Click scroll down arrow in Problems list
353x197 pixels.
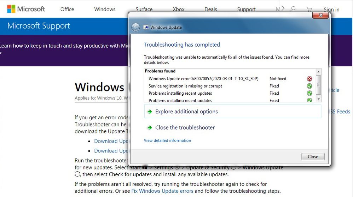point(319,99)
